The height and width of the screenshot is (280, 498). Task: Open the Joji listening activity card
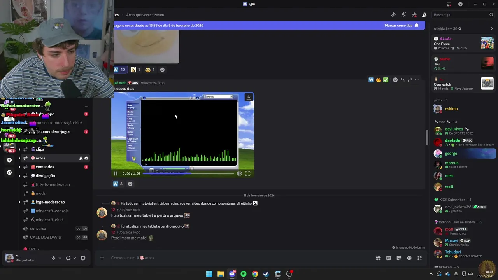464,63
